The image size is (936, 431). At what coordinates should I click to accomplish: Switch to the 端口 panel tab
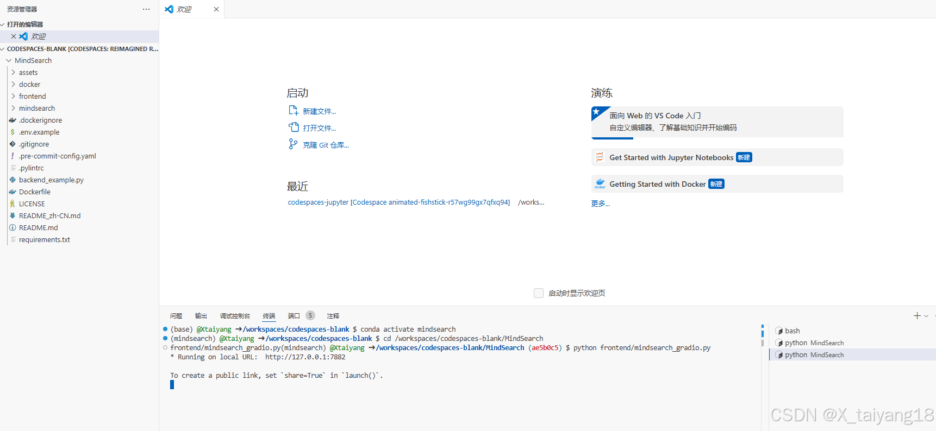(294, 316)
